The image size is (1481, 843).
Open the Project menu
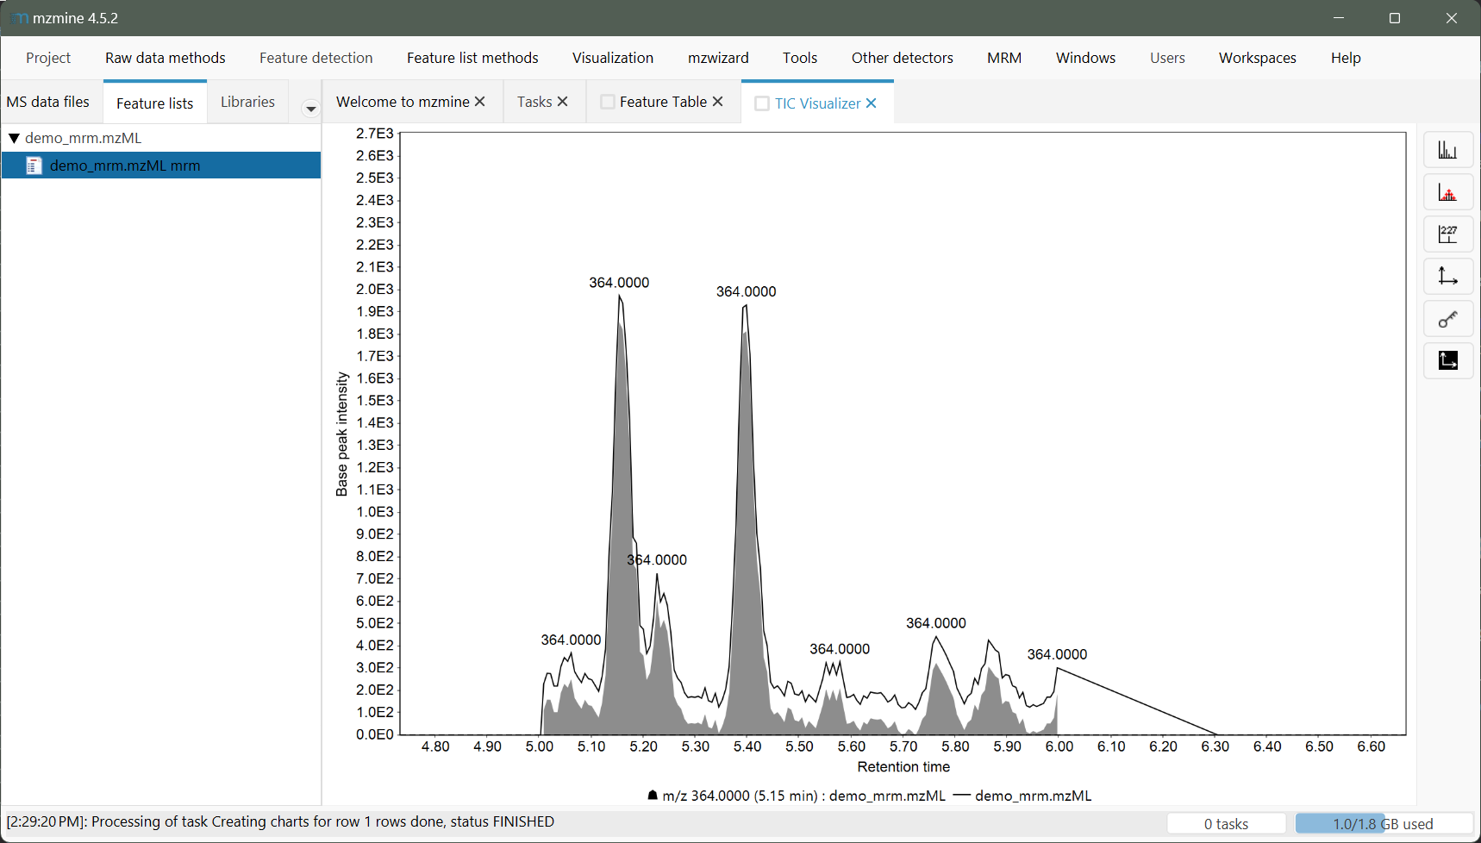(48, 58)
